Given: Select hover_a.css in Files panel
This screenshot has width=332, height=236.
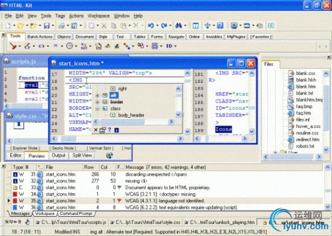Looking at the screenshot, I should click(308, 126).
